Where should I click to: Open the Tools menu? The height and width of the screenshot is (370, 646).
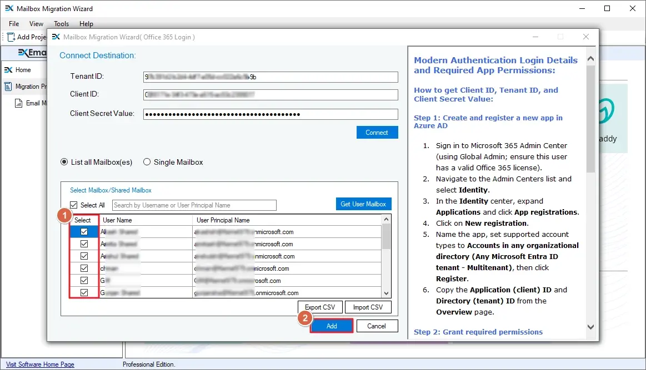click(x=61, y=24)
